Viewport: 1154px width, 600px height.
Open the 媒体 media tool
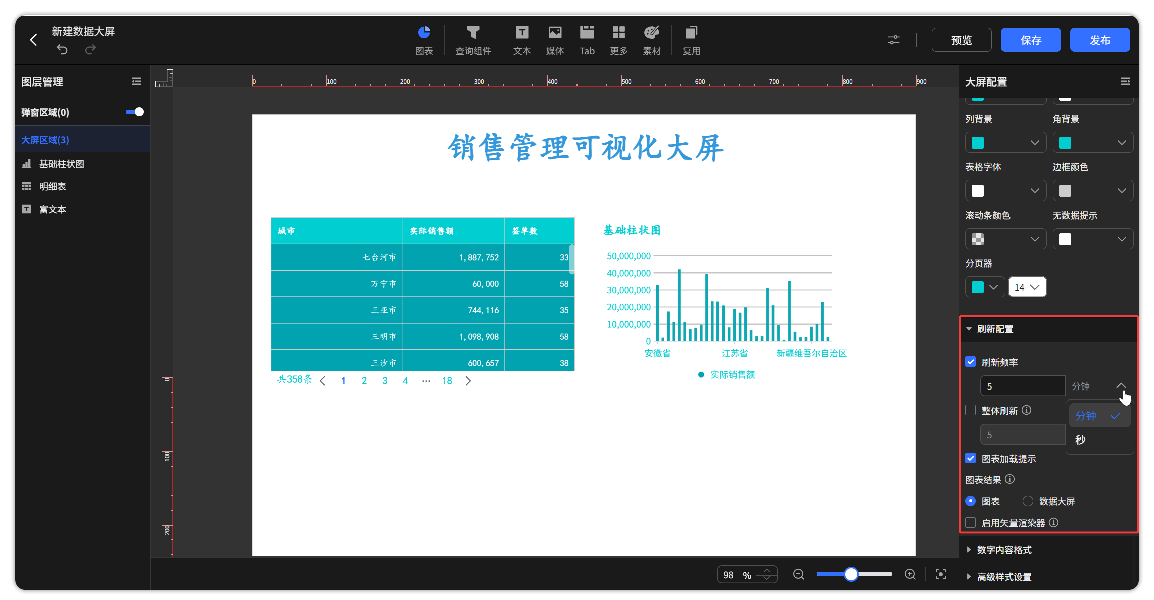(x=555, y=40)
